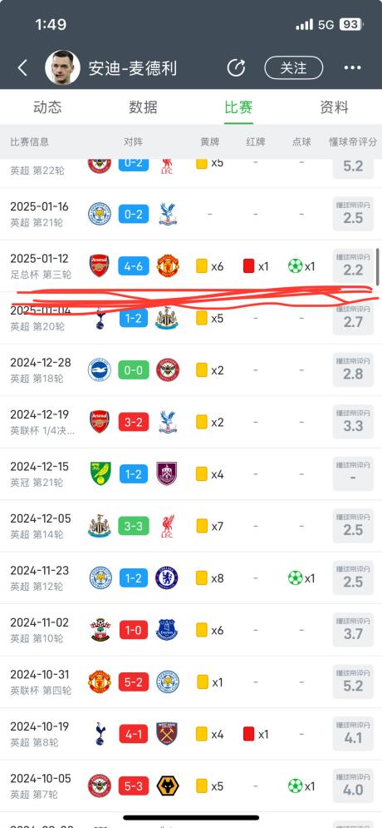Open the 4-6 score badge
Image resolution: width=382 pixels, height=828 pixels.
(x=134, y=266)
